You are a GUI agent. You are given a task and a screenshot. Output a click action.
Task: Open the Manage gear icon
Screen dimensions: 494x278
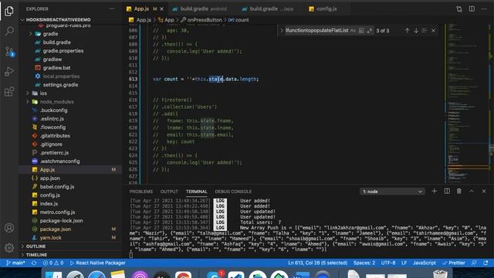tap(9, 248)
